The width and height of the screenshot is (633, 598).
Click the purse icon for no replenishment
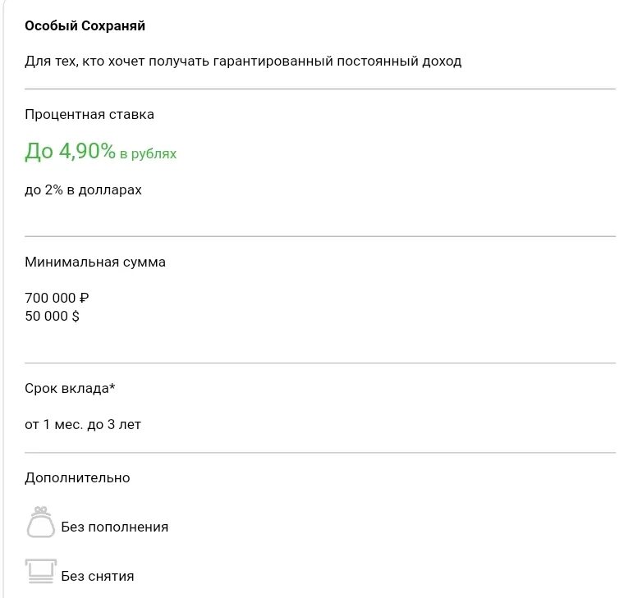pyautogui.click(x=40, y=523)
